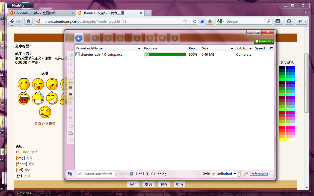
Task: Click the Move to bottom toolbar button
Action: pos(175,38)
